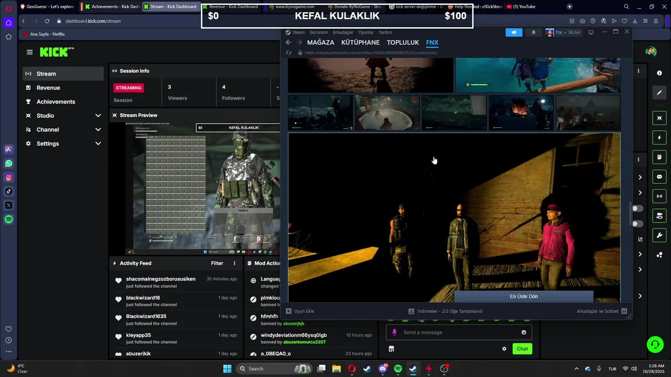Open Discord from the taskbar
This screenshot has width=671, height=377.
click(x=383, y=369)
